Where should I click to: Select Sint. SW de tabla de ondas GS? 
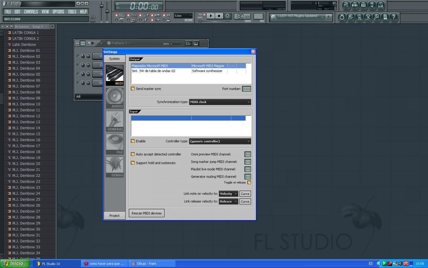153,71
